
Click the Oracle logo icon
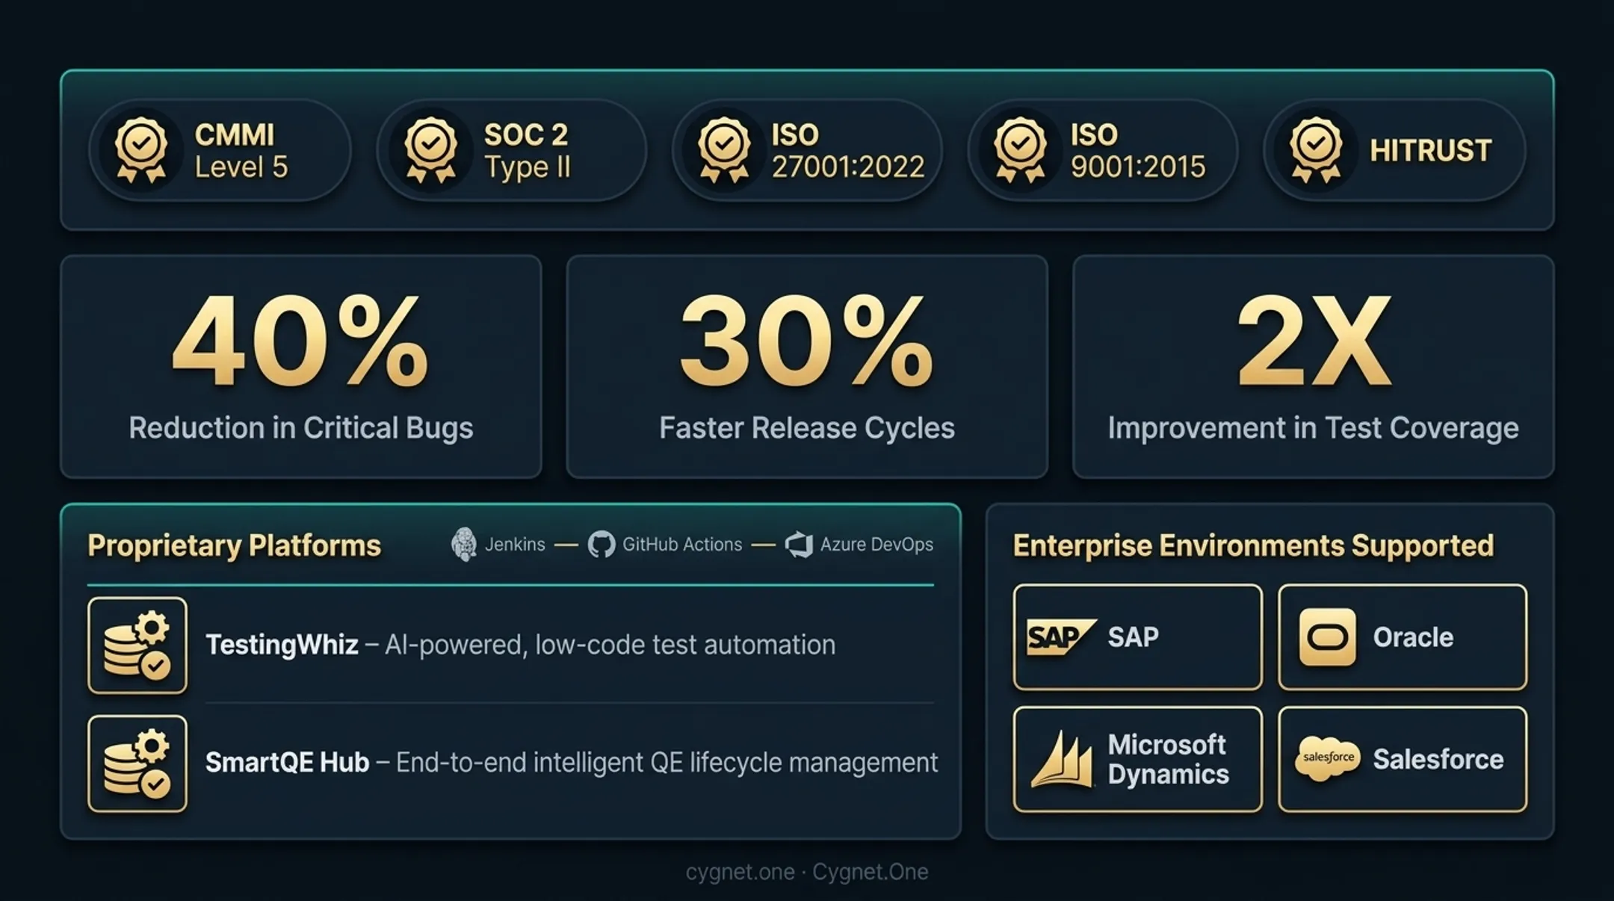tap(1327, 637)
